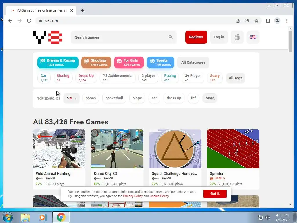The height and width of the screenshot is (223, 297).
Task: Open Windows Start menu
Action: coord(8,217)
